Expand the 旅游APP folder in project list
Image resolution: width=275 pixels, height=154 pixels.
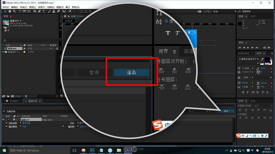tap(3, 52)
